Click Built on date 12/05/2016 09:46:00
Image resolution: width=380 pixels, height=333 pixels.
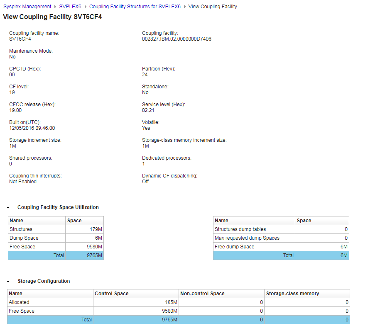coord(32,128)
